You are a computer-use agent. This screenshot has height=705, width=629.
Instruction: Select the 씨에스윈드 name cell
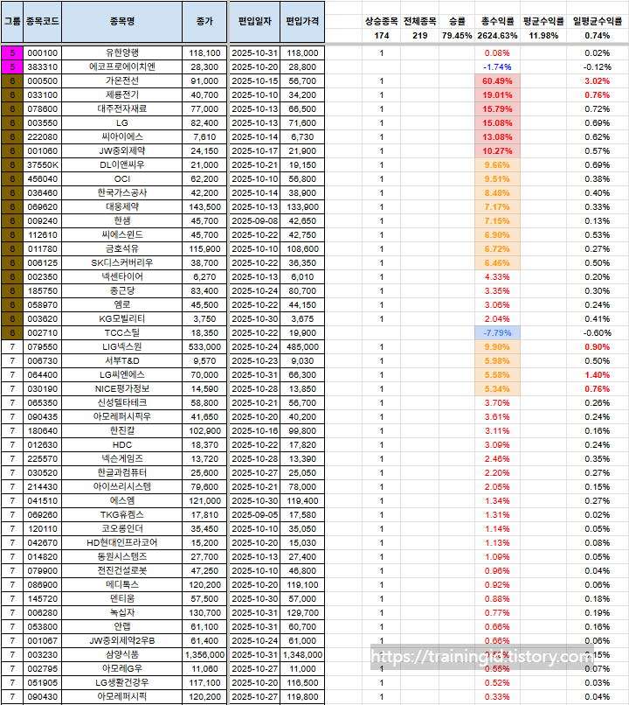(121, 234)
